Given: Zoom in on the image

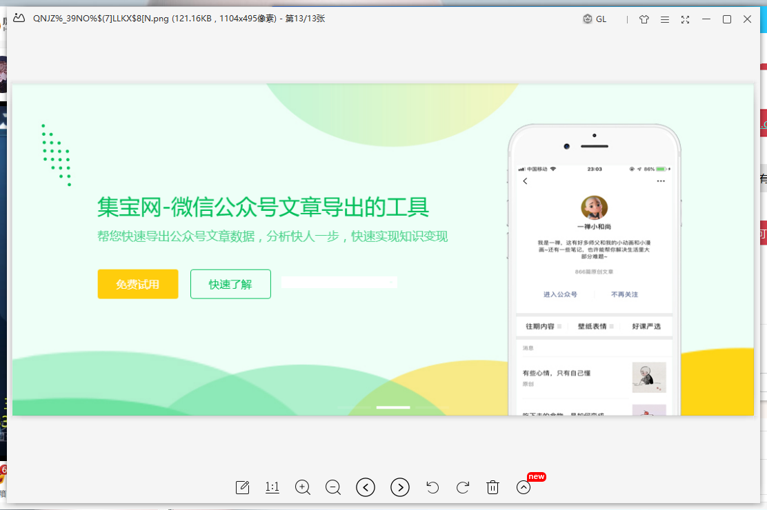Looking at the screenshot, I should pyautogui.click(x=303, y=487).
